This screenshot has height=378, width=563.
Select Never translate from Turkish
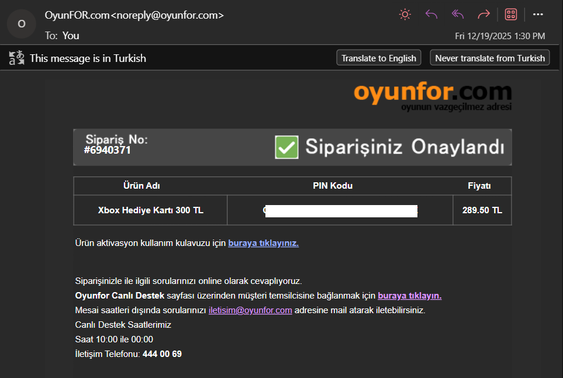coord(489,58)
